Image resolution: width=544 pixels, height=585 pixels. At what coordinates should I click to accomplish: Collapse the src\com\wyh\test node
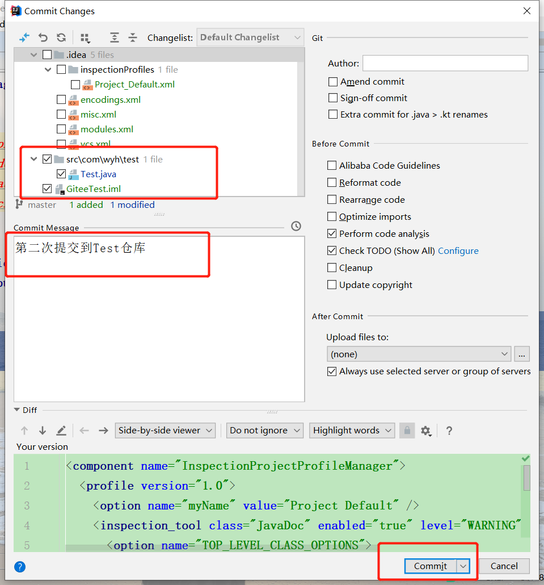[34, 159]
